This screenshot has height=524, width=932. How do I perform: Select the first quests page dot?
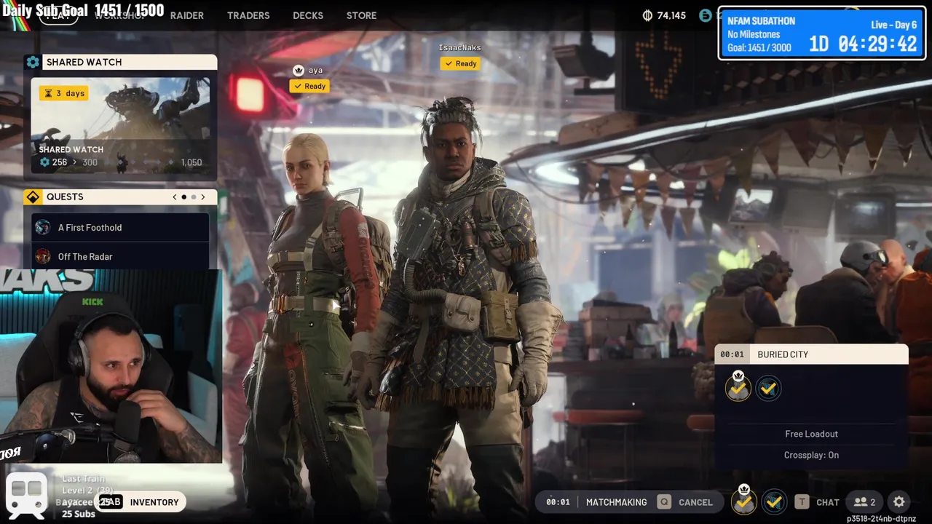[183, 197]
